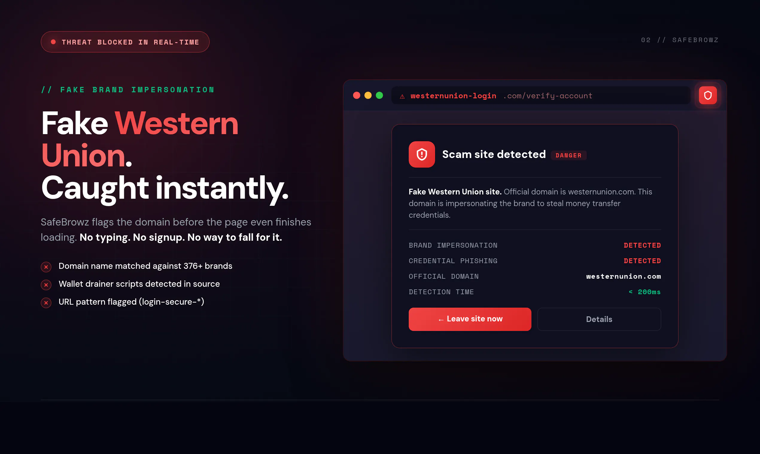Maximize the browser window with the green dot
This screenshot has height=454, width=760.
pos(379,96)
